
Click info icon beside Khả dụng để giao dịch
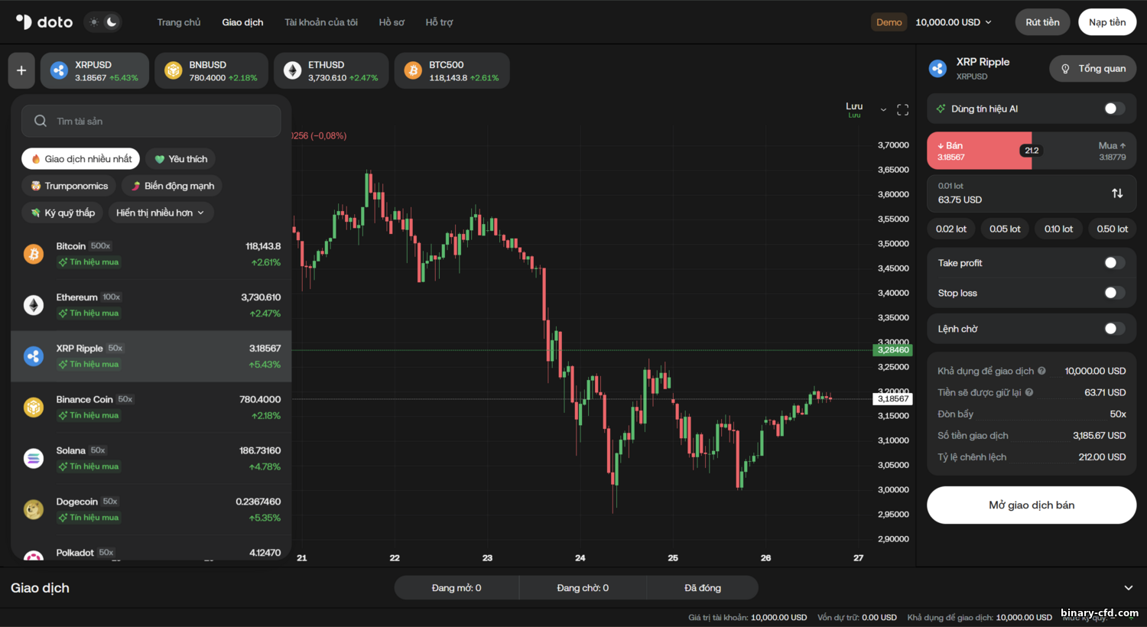[1041, 371]
